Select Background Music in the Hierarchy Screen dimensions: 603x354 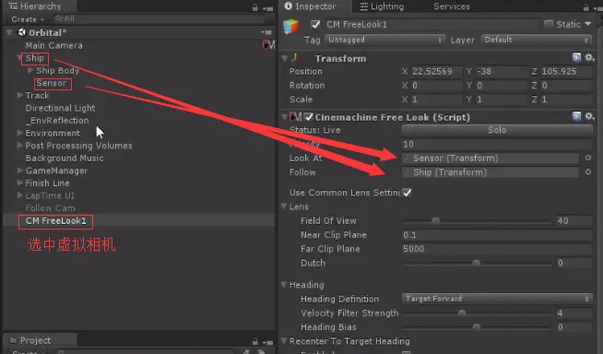point(65,158)
